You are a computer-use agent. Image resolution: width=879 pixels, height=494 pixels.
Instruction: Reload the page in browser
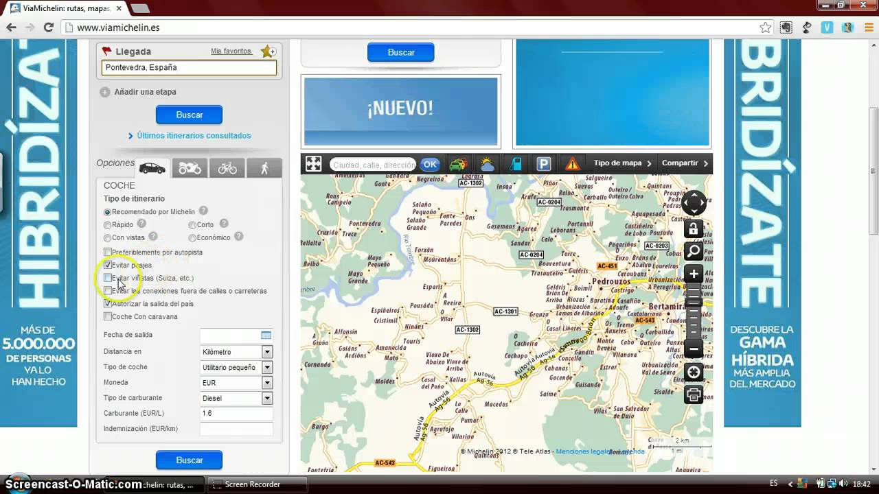48,27
